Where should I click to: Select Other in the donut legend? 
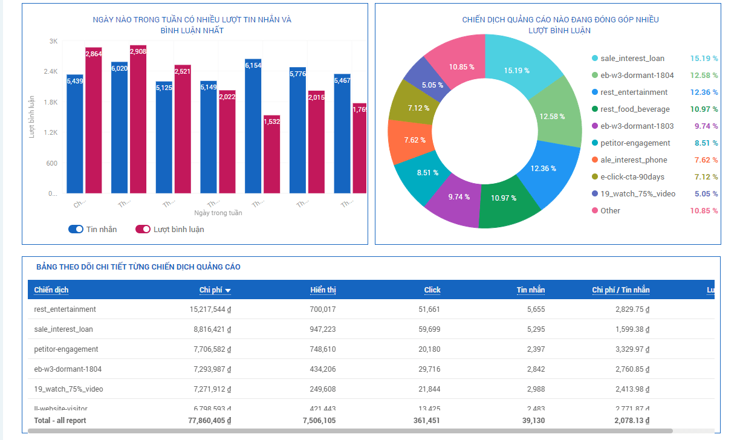[x=610, y=211]
